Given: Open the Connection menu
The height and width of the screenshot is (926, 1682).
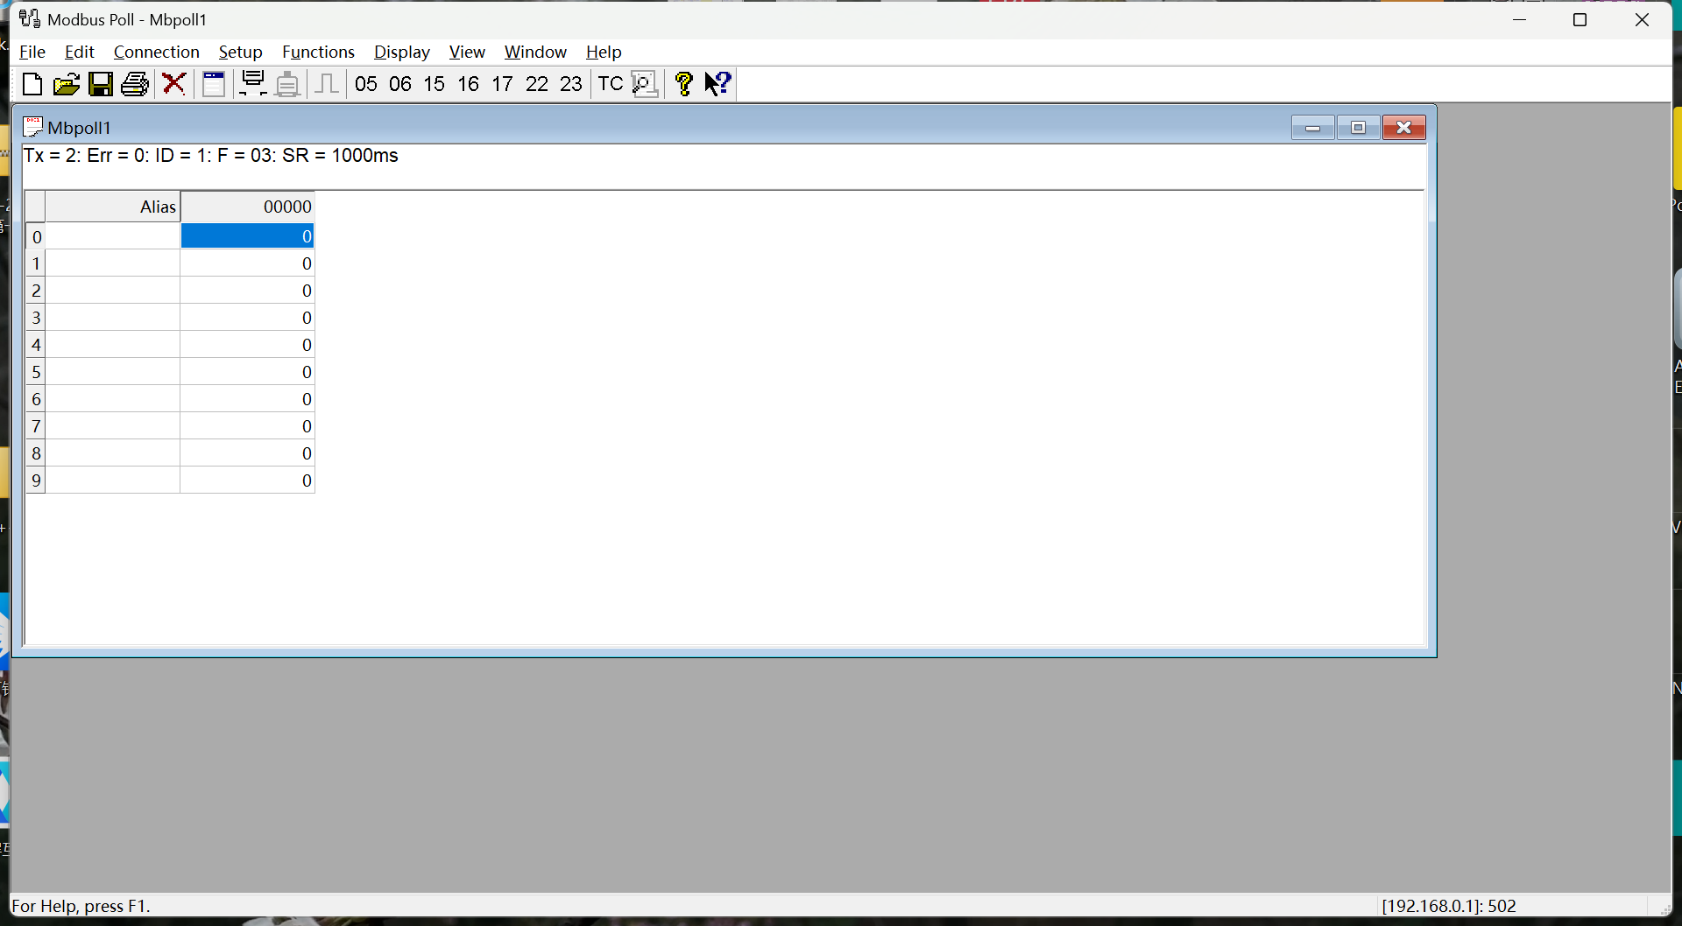Looking at the screenshot, I should pos(157,53).
